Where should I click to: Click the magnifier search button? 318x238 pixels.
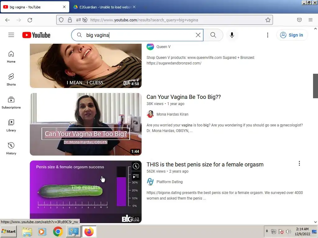(213, 35)
